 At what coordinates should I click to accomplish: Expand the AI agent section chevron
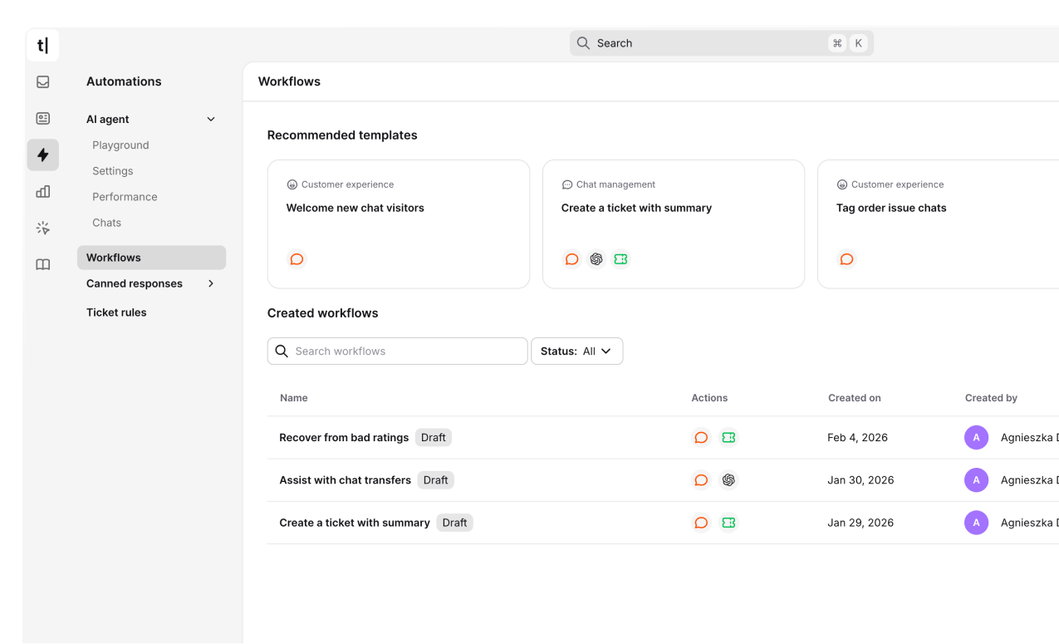[x=210, y=119]
